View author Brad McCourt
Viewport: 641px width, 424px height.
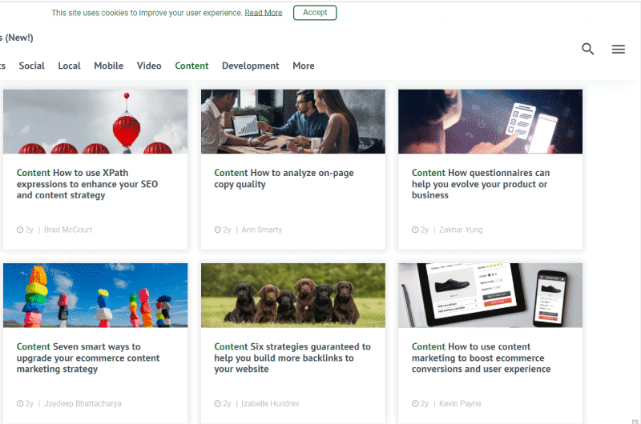click(x=68, y=230)
